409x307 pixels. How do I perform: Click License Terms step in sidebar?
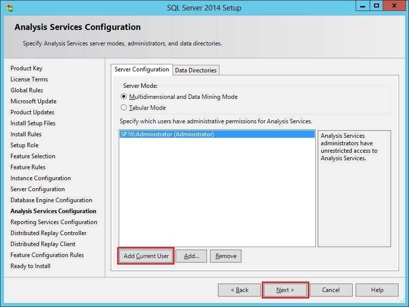(29, 79)
